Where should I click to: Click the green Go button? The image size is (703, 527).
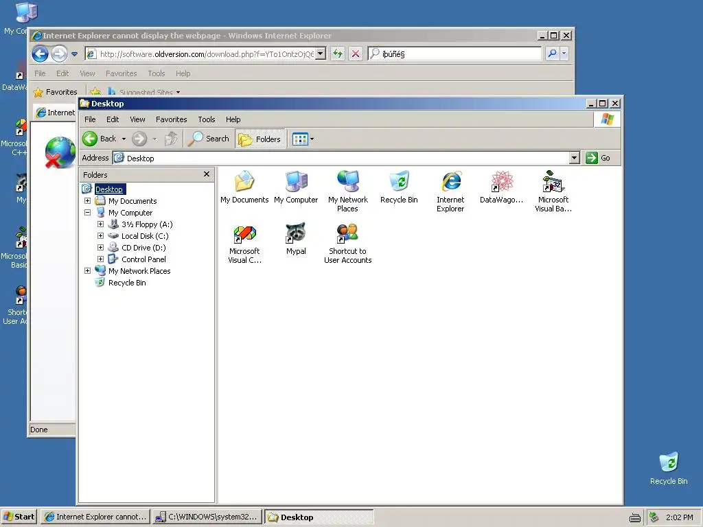(599, 158)
